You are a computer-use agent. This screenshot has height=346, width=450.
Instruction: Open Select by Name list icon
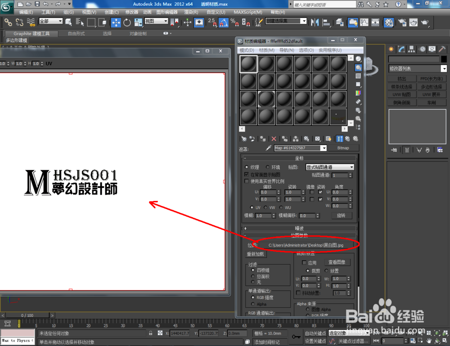[80, 22]
